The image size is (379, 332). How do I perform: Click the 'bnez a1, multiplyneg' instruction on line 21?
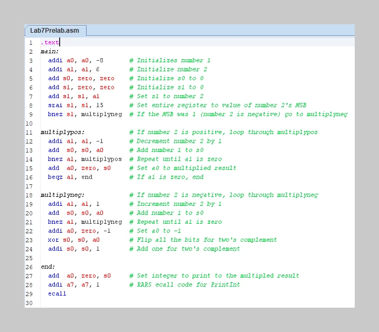point(85,222)
